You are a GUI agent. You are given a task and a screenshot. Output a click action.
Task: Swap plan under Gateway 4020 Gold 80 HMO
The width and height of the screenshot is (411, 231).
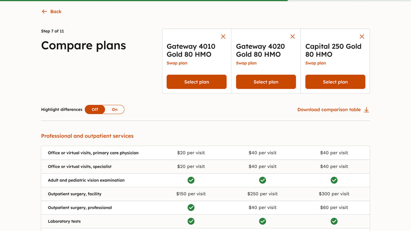[246, 63]
